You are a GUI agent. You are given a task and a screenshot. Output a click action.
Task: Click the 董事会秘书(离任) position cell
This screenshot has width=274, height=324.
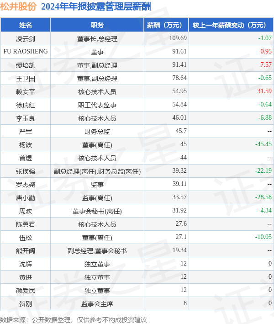(97, 211)
